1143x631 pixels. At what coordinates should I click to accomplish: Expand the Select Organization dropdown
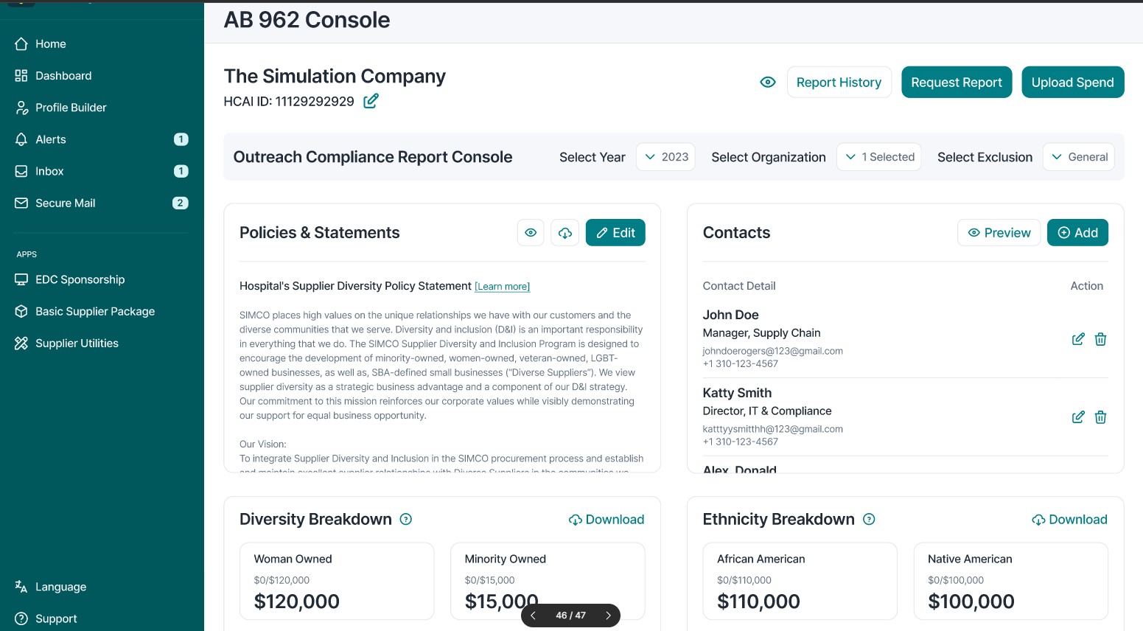878,157
